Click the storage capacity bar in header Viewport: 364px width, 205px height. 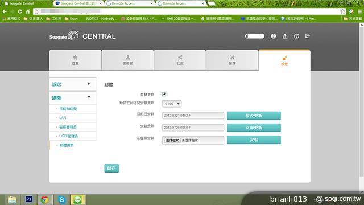pos(255,36)
